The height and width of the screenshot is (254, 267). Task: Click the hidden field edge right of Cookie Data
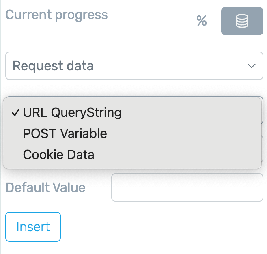(x=263, y=149)
